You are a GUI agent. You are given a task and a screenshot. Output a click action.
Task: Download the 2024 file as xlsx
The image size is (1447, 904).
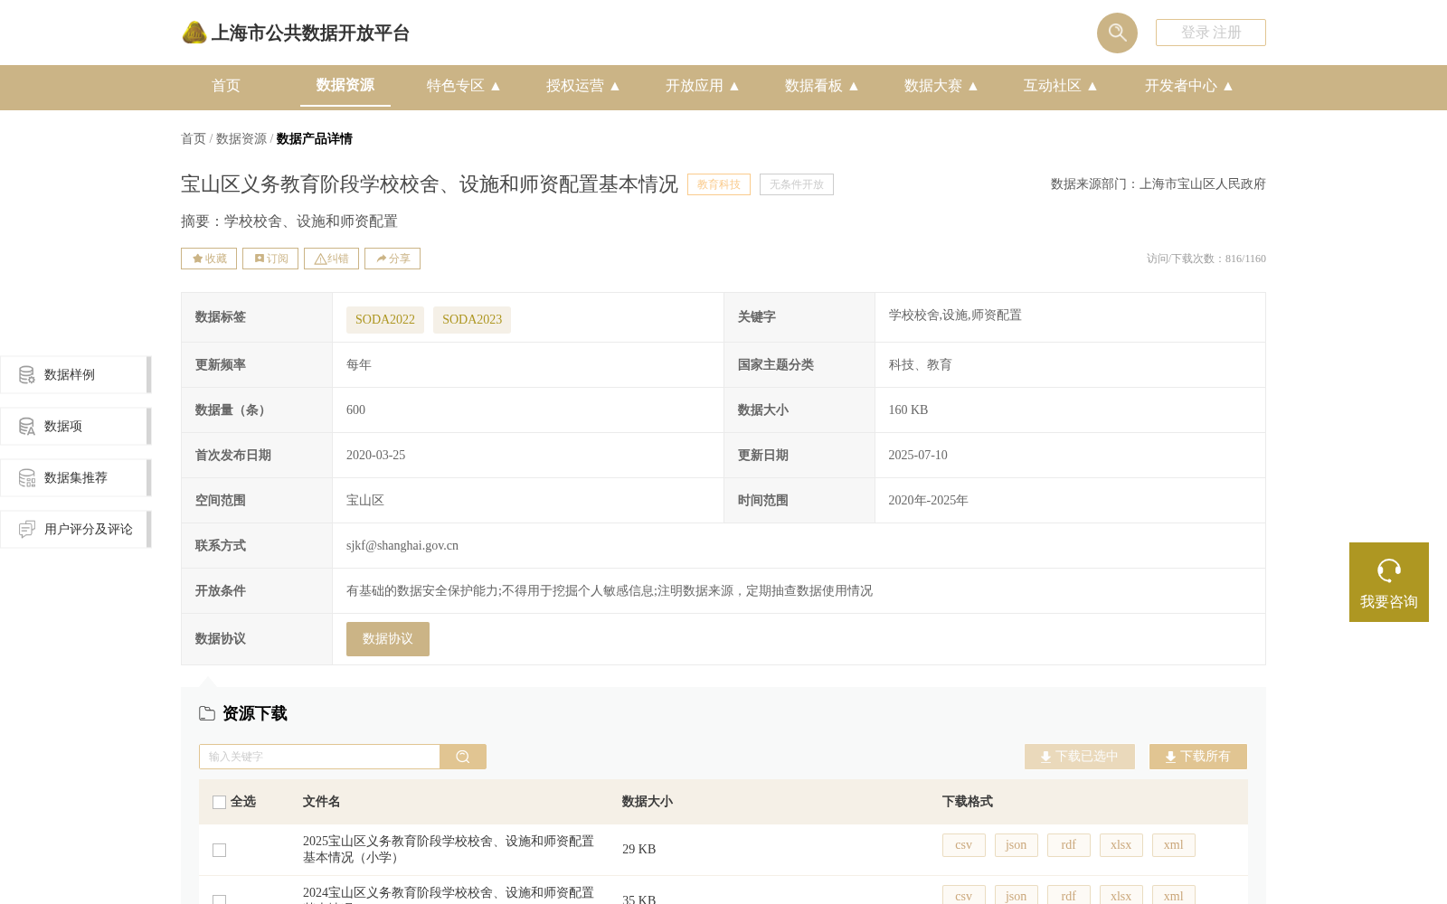(1121, 895)
